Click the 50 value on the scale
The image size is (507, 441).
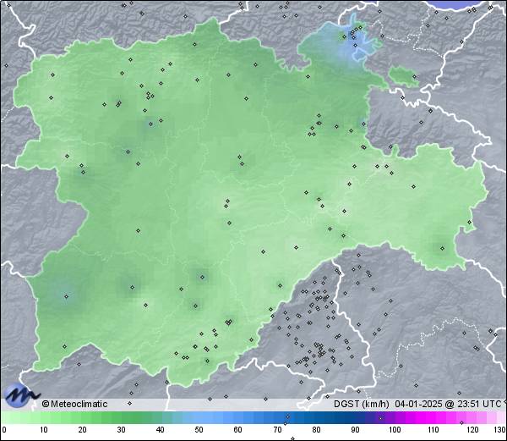199,430
